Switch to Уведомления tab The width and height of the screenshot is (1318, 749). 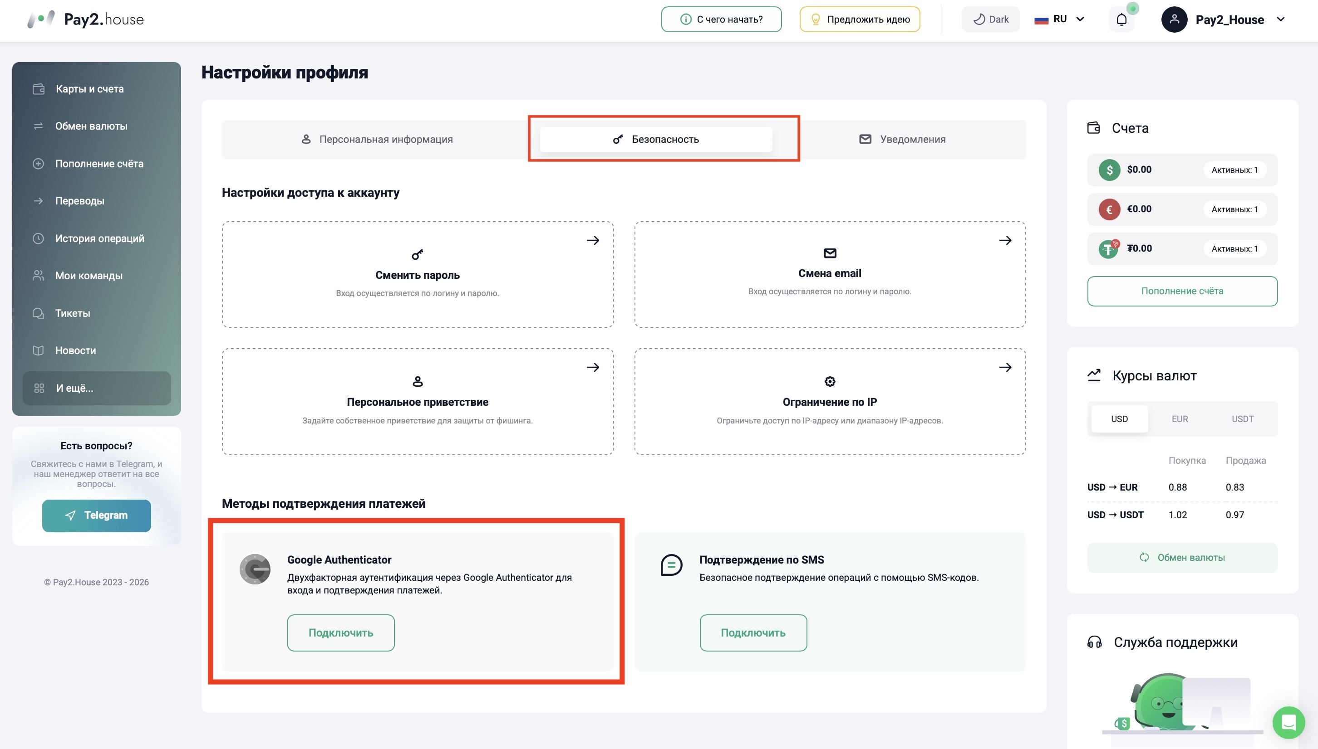coord(902,139)
